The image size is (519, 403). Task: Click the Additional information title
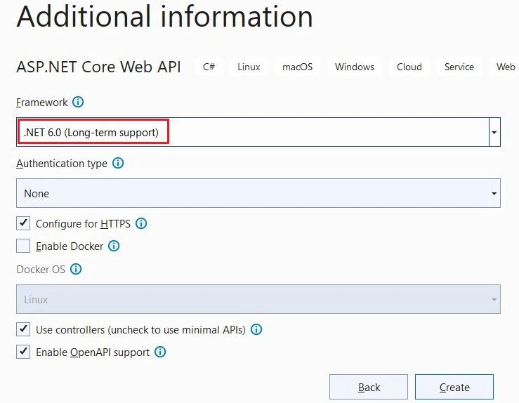click(164, 16)
